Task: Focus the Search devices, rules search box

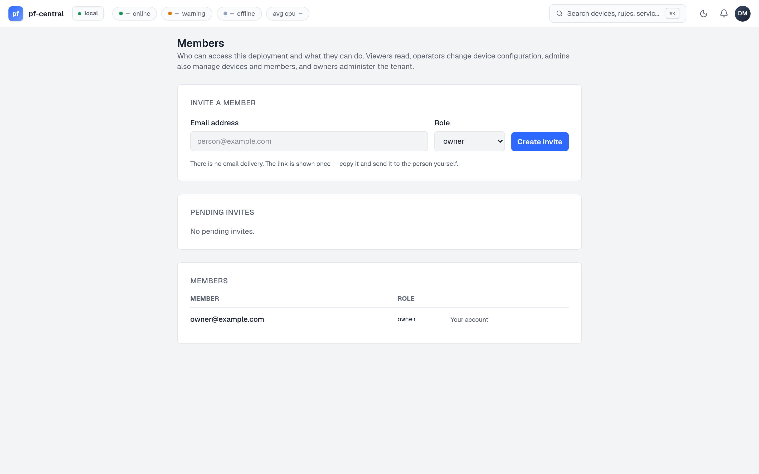Action: click(617, 13)
